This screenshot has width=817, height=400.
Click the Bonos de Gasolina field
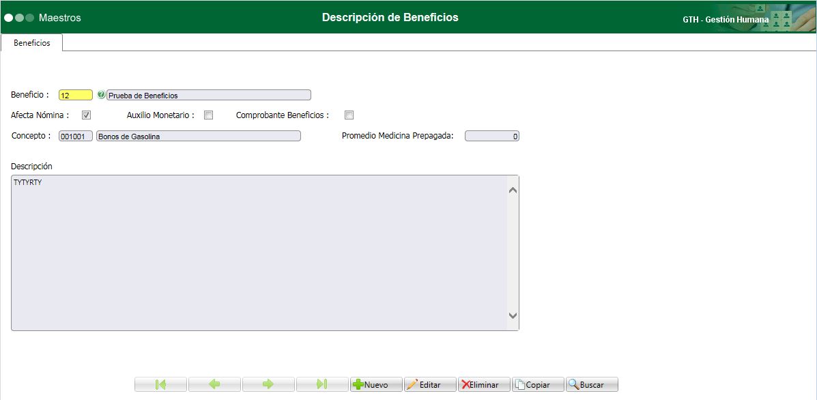199,137
